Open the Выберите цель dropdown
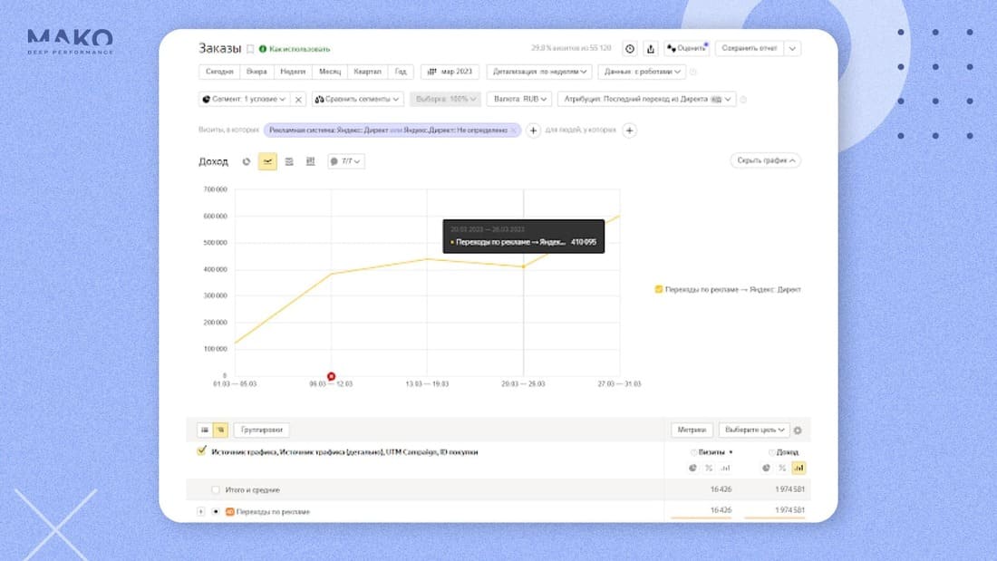The width and height of the screenshot is (997, 561). (754, 430)
